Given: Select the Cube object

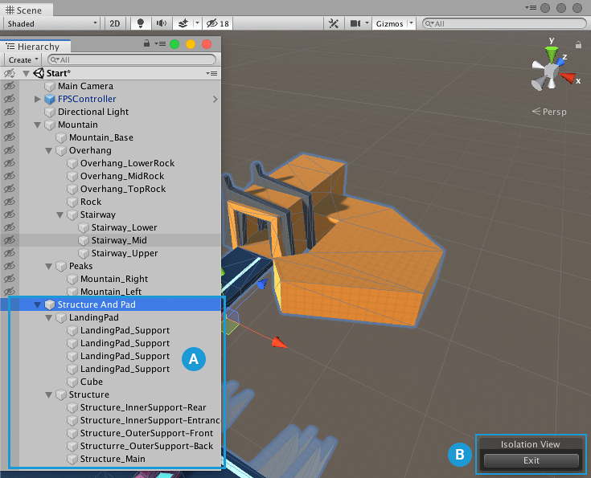Looking at the screenshot, I should coord(91,382).
